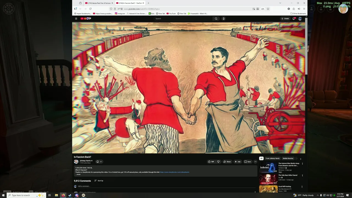Reload the page in browser toolbar

tap(90, 9)
